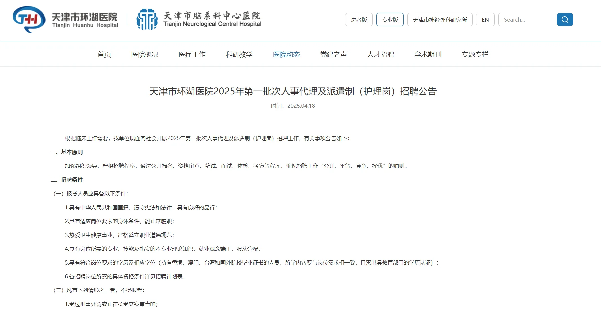
Task: Click the intro paragraph starting 根据临床工作需要
Action: 208,138
